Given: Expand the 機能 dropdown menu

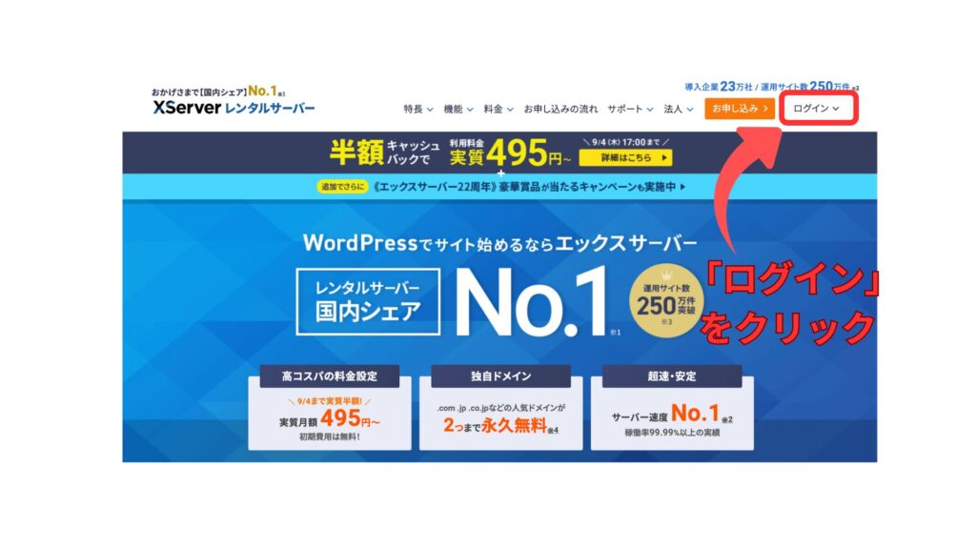Looking at the screenshot, I should (x=458, y=109).
